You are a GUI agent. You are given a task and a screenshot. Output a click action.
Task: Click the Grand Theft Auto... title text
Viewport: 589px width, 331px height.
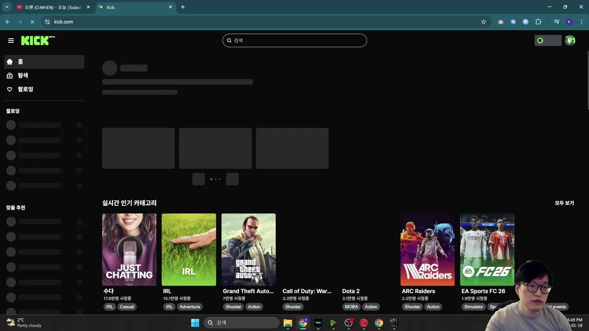tap(248, 291)
